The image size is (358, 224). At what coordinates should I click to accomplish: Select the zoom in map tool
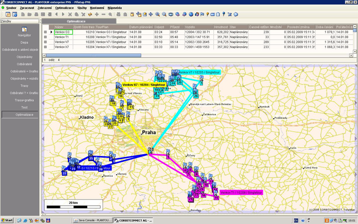pyautogui.click(x=157, y=15)
